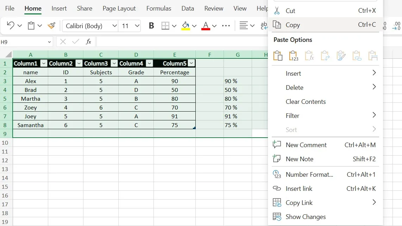Toggle Bold formatting
Image resolution: width=402 pixels, height=226 pixels.
pyautogui.click(x=151, y=26)
